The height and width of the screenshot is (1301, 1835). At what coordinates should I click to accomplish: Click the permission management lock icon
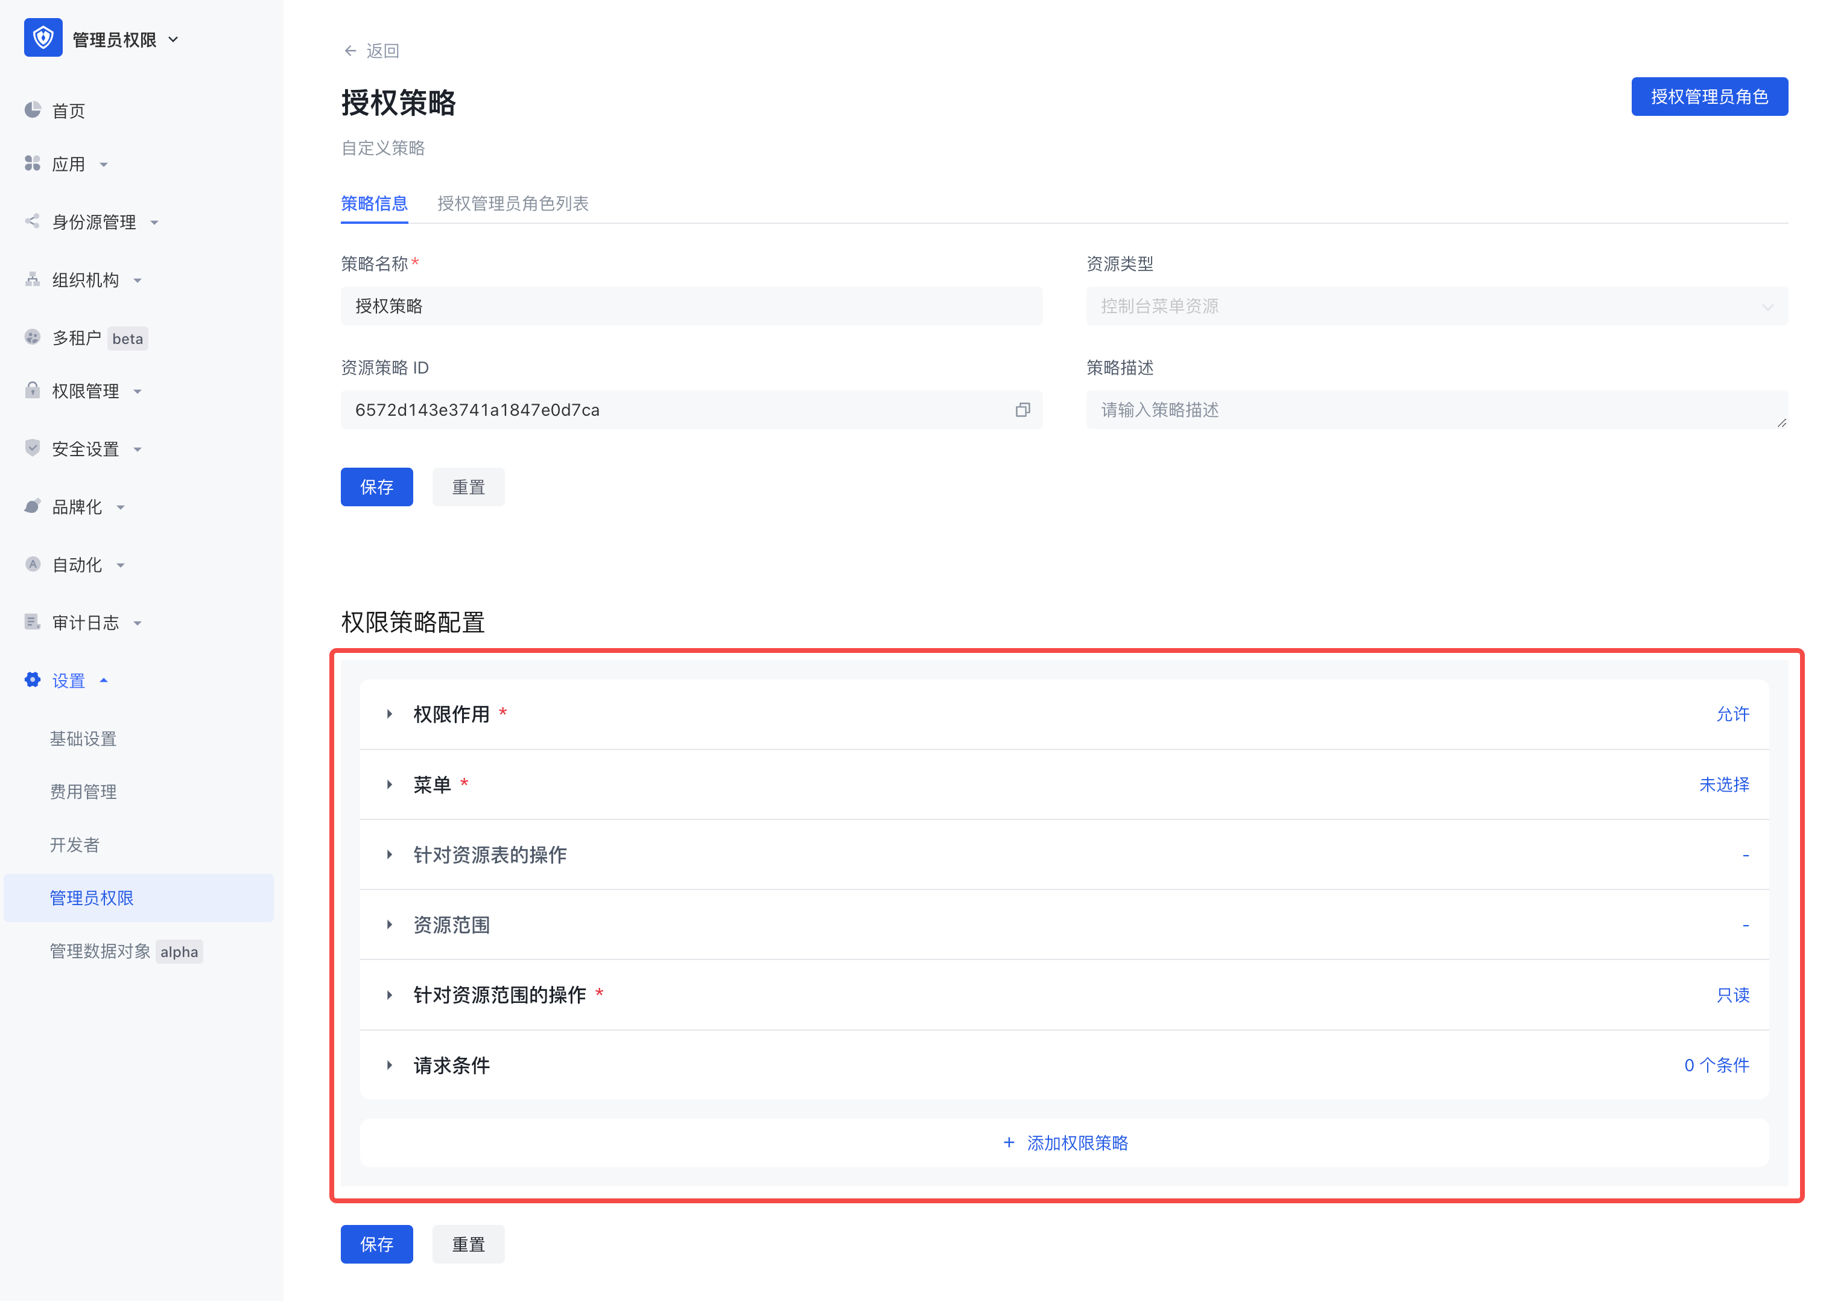[33, 390]
